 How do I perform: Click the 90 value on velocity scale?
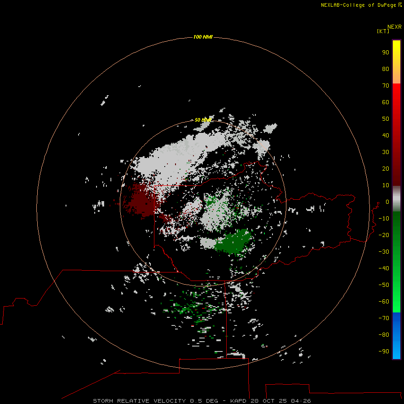[x=386, y=53]
